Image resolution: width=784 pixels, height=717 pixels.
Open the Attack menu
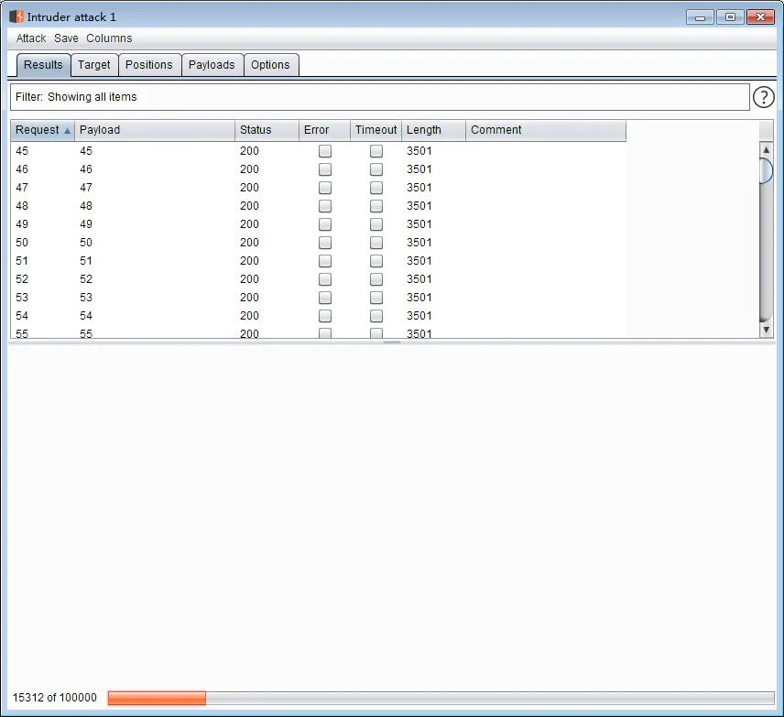pyautogui.click(x=31, y=38)
